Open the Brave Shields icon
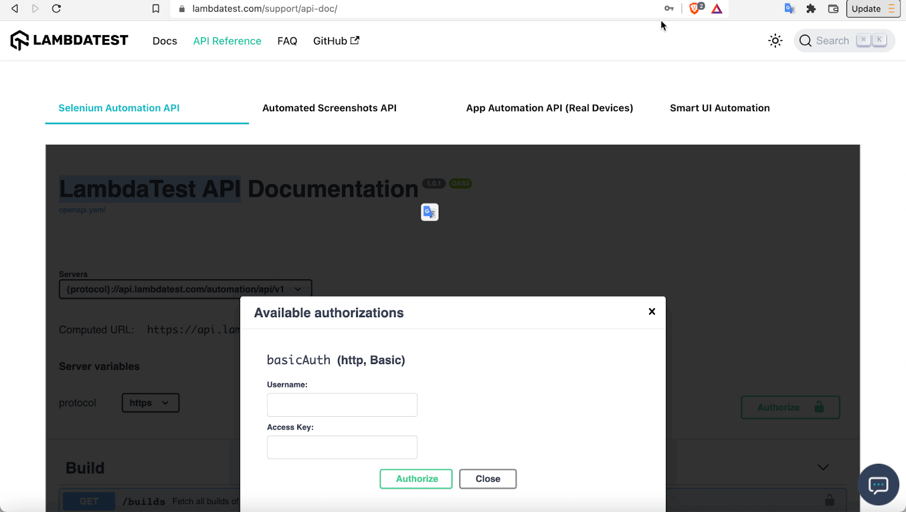 tap(695, 8)
